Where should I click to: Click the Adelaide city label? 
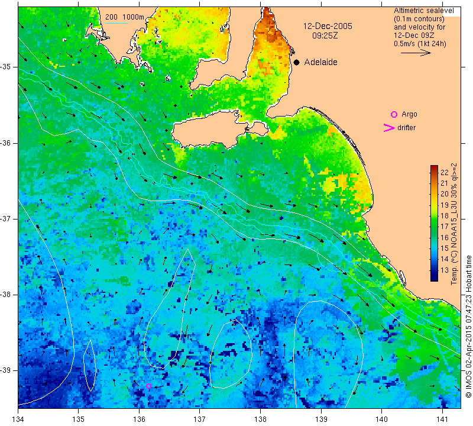[320, 62]
